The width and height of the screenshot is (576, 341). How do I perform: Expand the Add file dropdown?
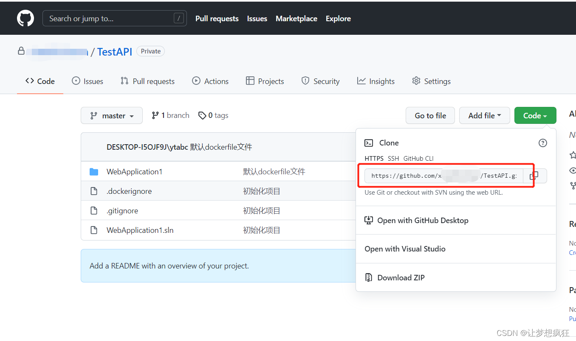point(485,115)
